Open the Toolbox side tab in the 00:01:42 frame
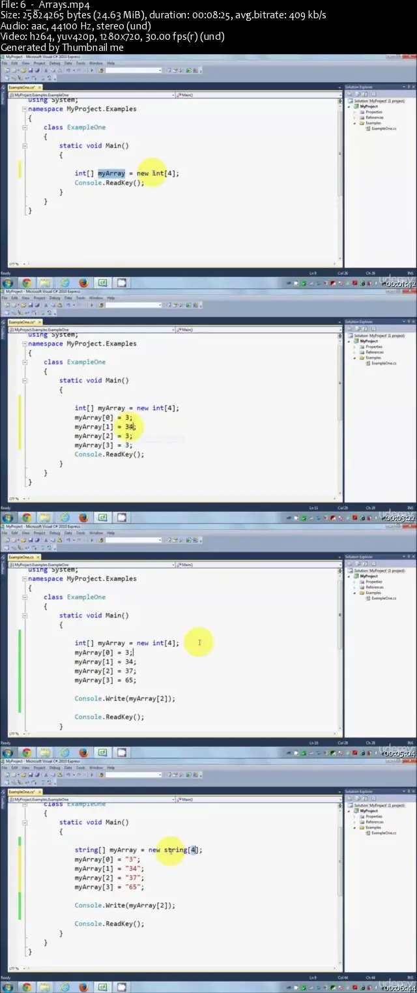 coord(3,95)
